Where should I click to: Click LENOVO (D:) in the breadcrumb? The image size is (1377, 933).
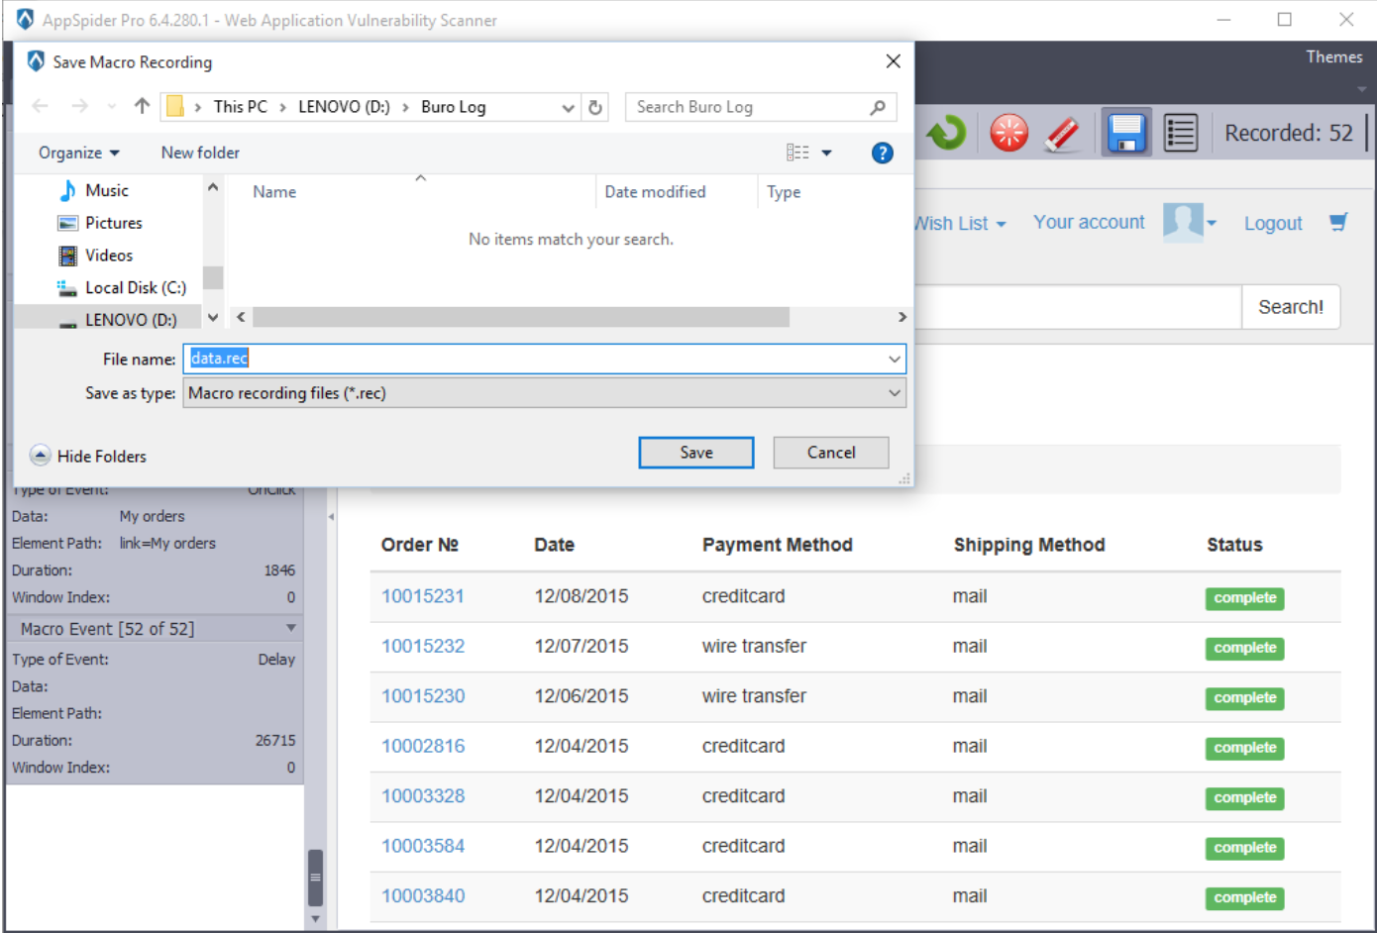pos(344,107)
